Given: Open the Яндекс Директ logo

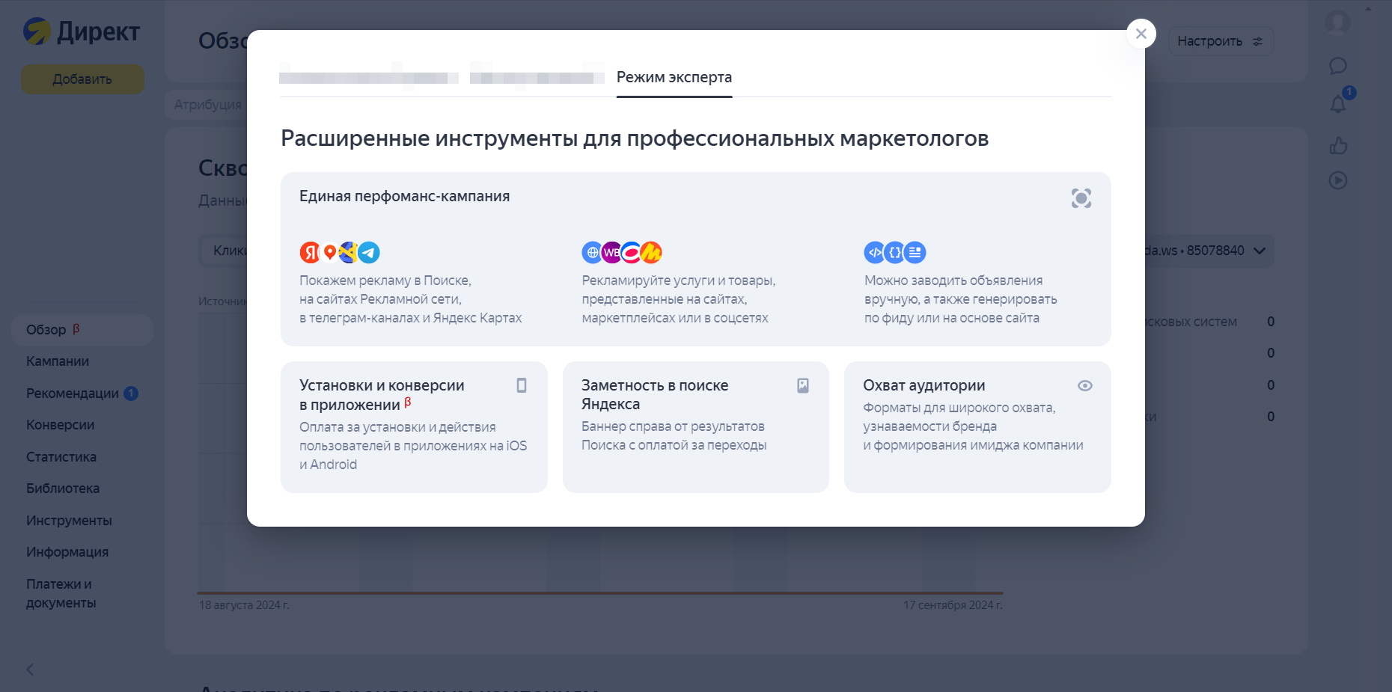Looking at the screenshot, I should click(x=80, y=31).
